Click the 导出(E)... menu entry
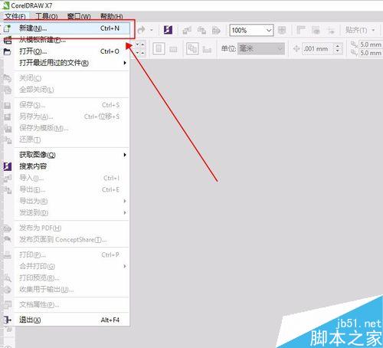The width and height of the screenshot is (383, 348). point(67,189)
